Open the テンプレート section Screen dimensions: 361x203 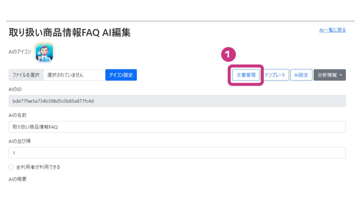[x=275, y=75]
